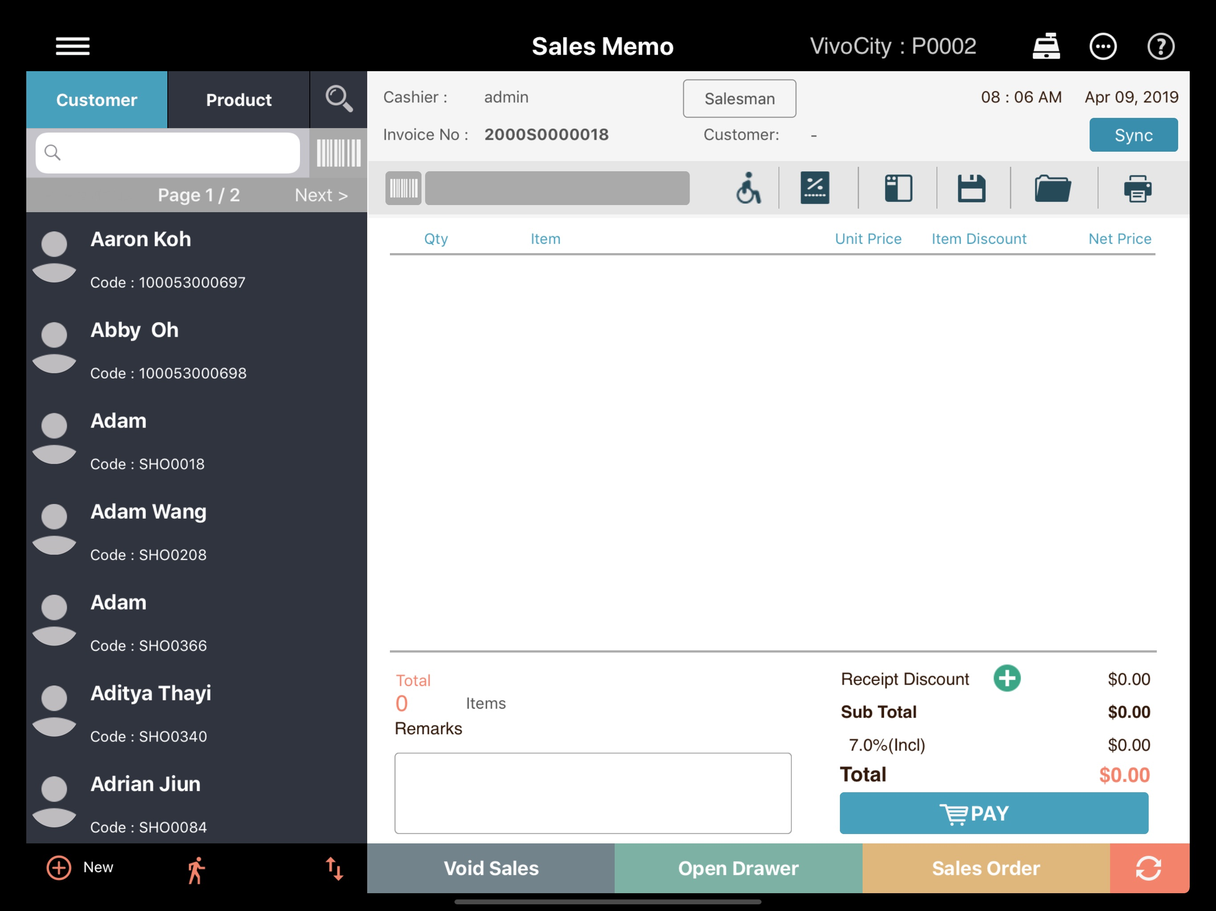Screen dimensions: 1216x911
Task: Click Code : SHO0084
Action: pyautogui.click(x=148, y=827)
